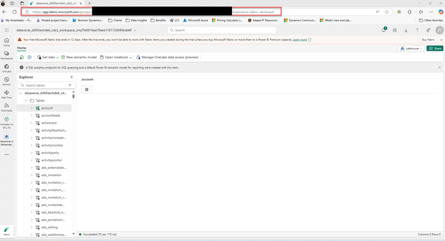Open the Monitor hub icon
The image size is (445, 241).
[x=7, y=81]
